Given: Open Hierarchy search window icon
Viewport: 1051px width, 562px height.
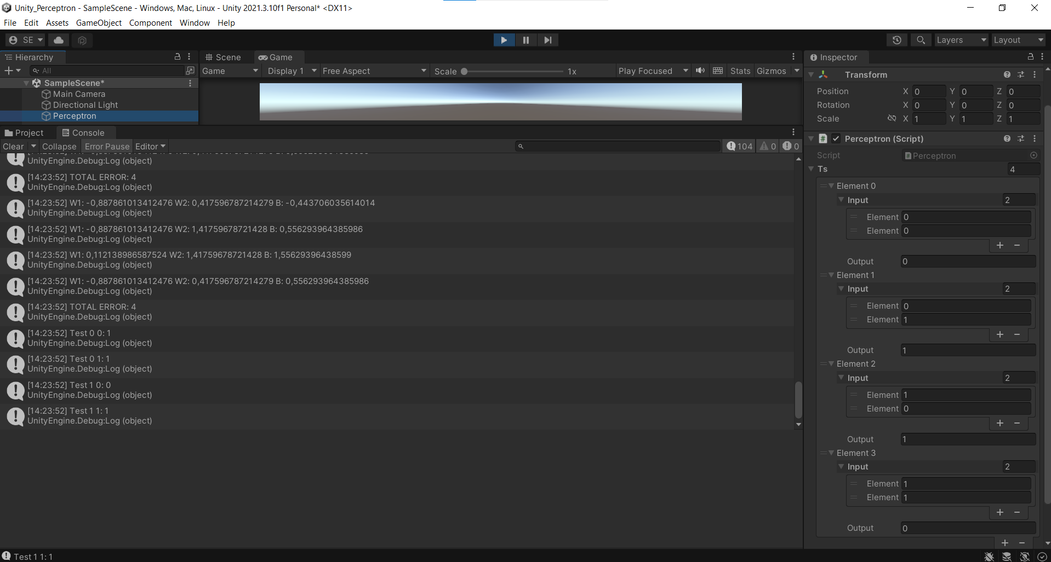Looking at the screenshot, I should (x=190, y=71).
